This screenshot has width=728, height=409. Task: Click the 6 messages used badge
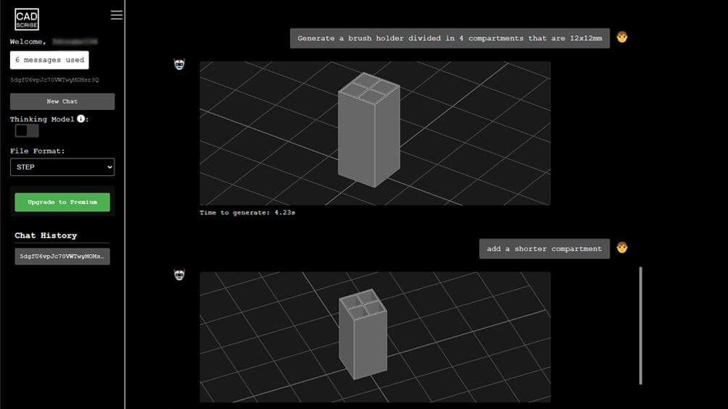[x=49, y=60]
